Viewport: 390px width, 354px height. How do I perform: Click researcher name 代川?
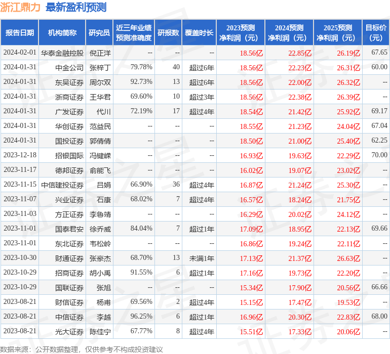104,112
